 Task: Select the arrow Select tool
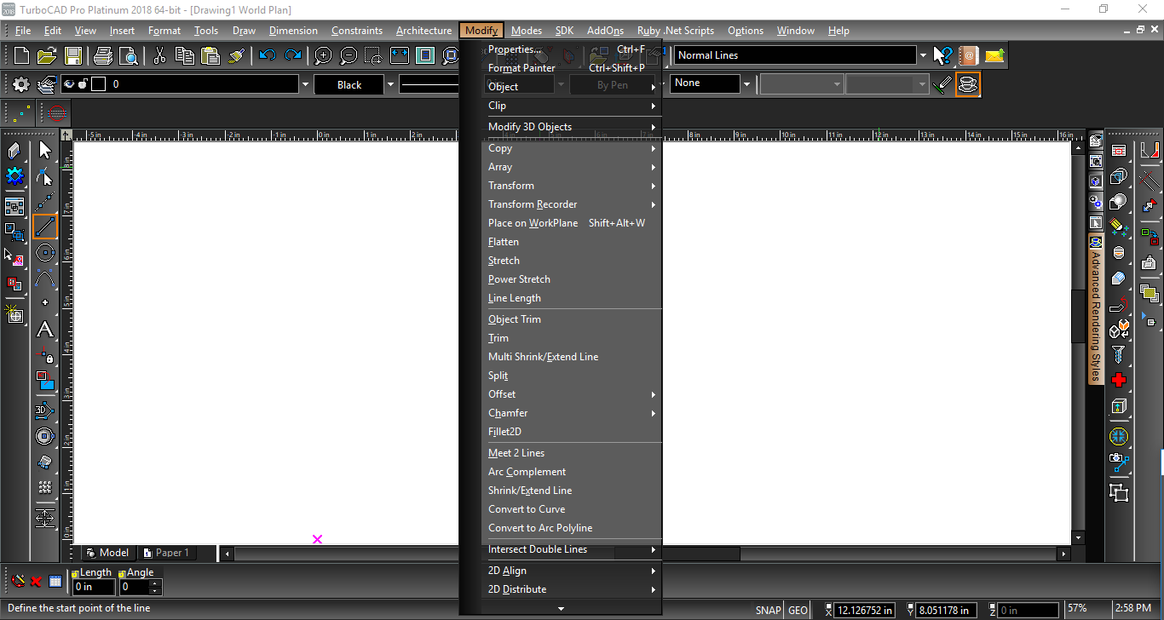[x=45, y=151]
